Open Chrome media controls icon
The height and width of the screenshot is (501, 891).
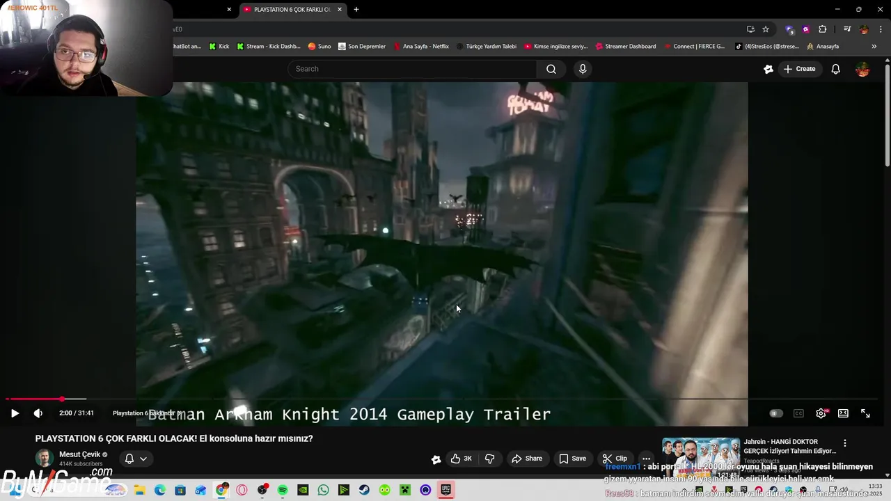847,29
